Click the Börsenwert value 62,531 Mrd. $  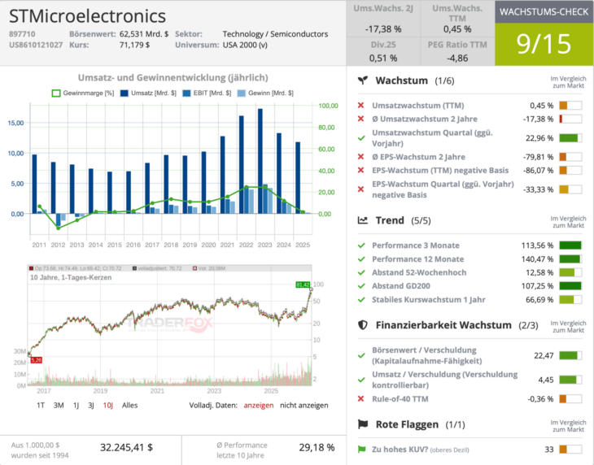tap(144, 34)
